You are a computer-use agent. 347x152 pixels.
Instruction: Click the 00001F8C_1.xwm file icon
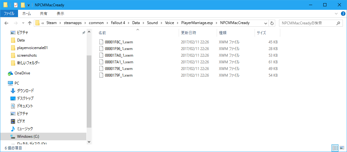(x=101, y=42)
